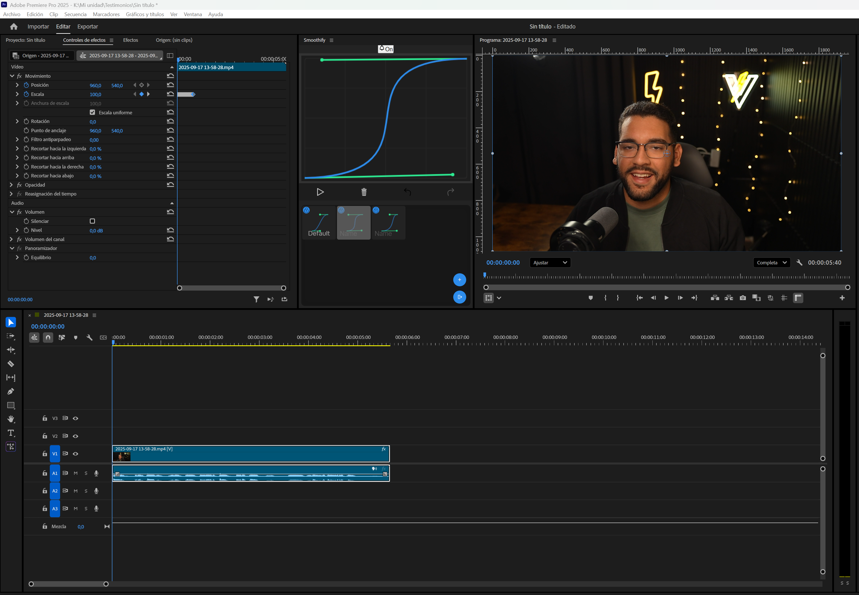Open the Ventana menu
This screenshot has width=859, height=595.
click(193, 14)
